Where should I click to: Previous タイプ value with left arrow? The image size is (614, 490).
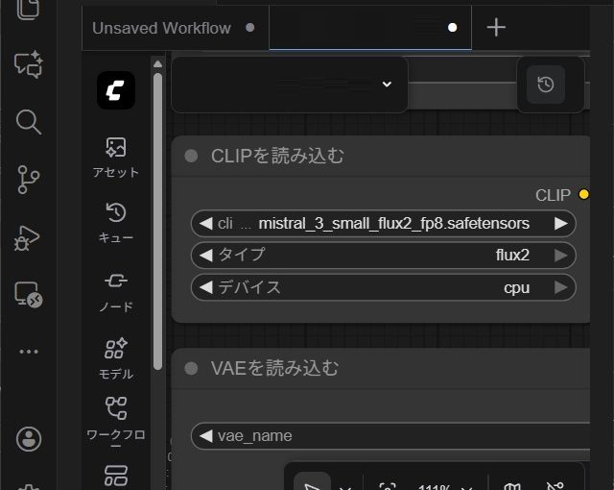206,256
